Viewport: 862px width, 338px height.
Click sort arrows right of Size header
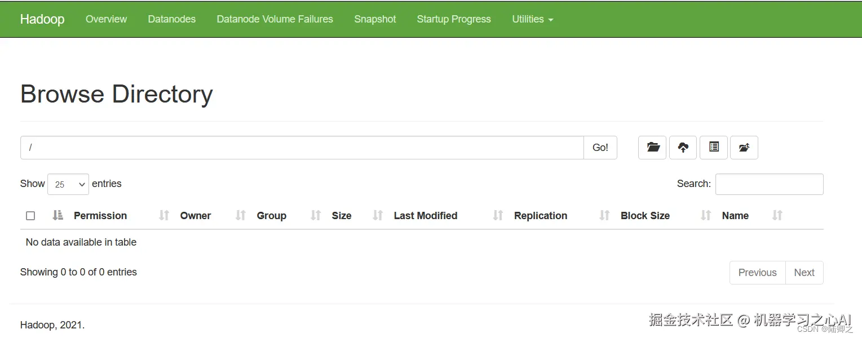click(x=378, y=215)
